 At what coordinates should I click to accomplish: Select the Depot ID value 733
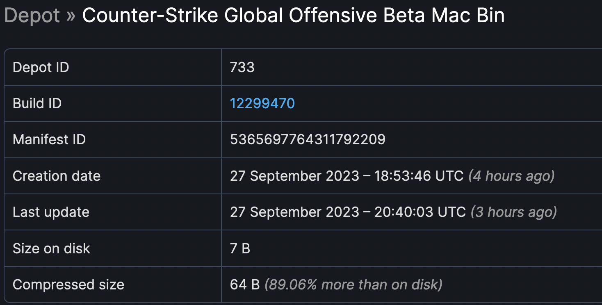(x=242, y=67)
